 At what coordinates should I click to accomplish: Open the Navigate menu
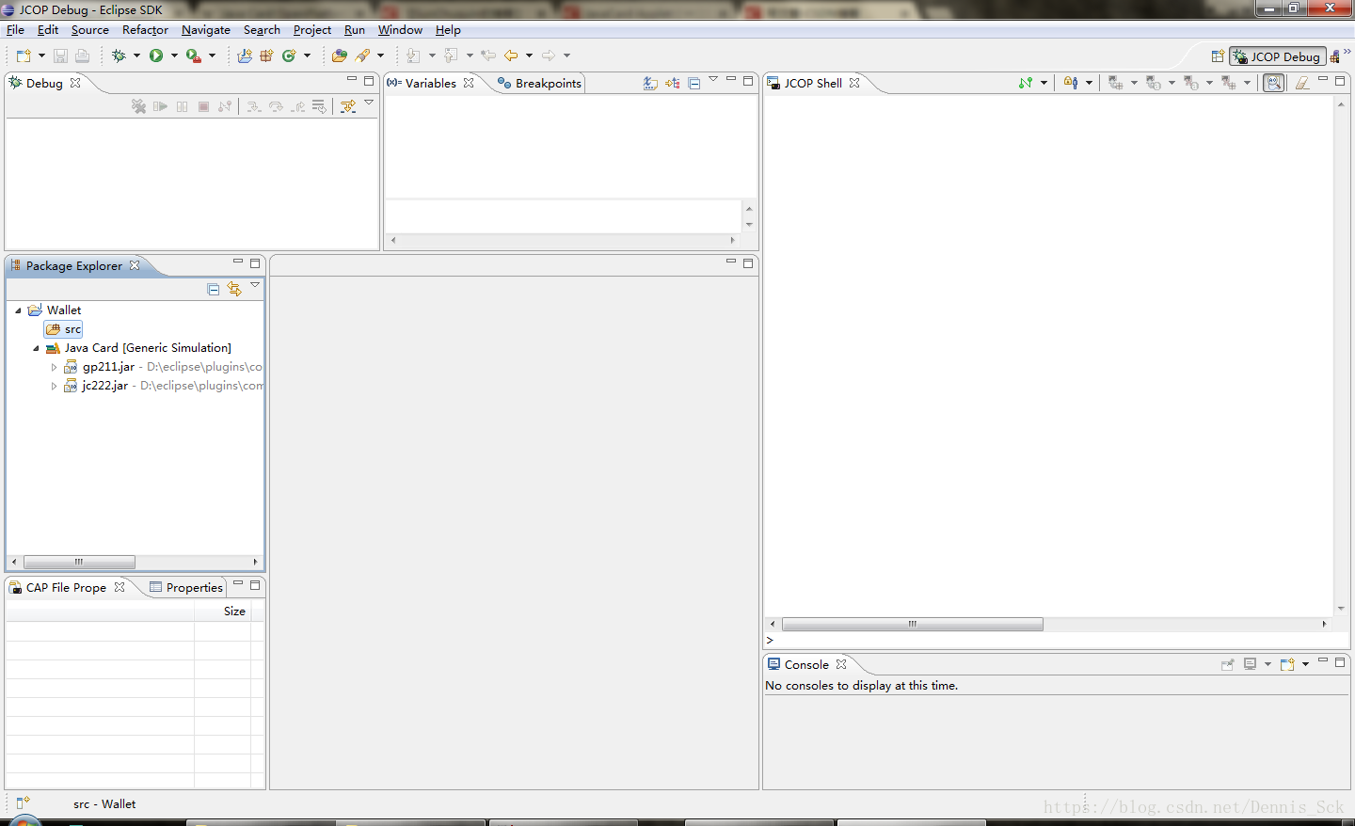tap(206, 30)
